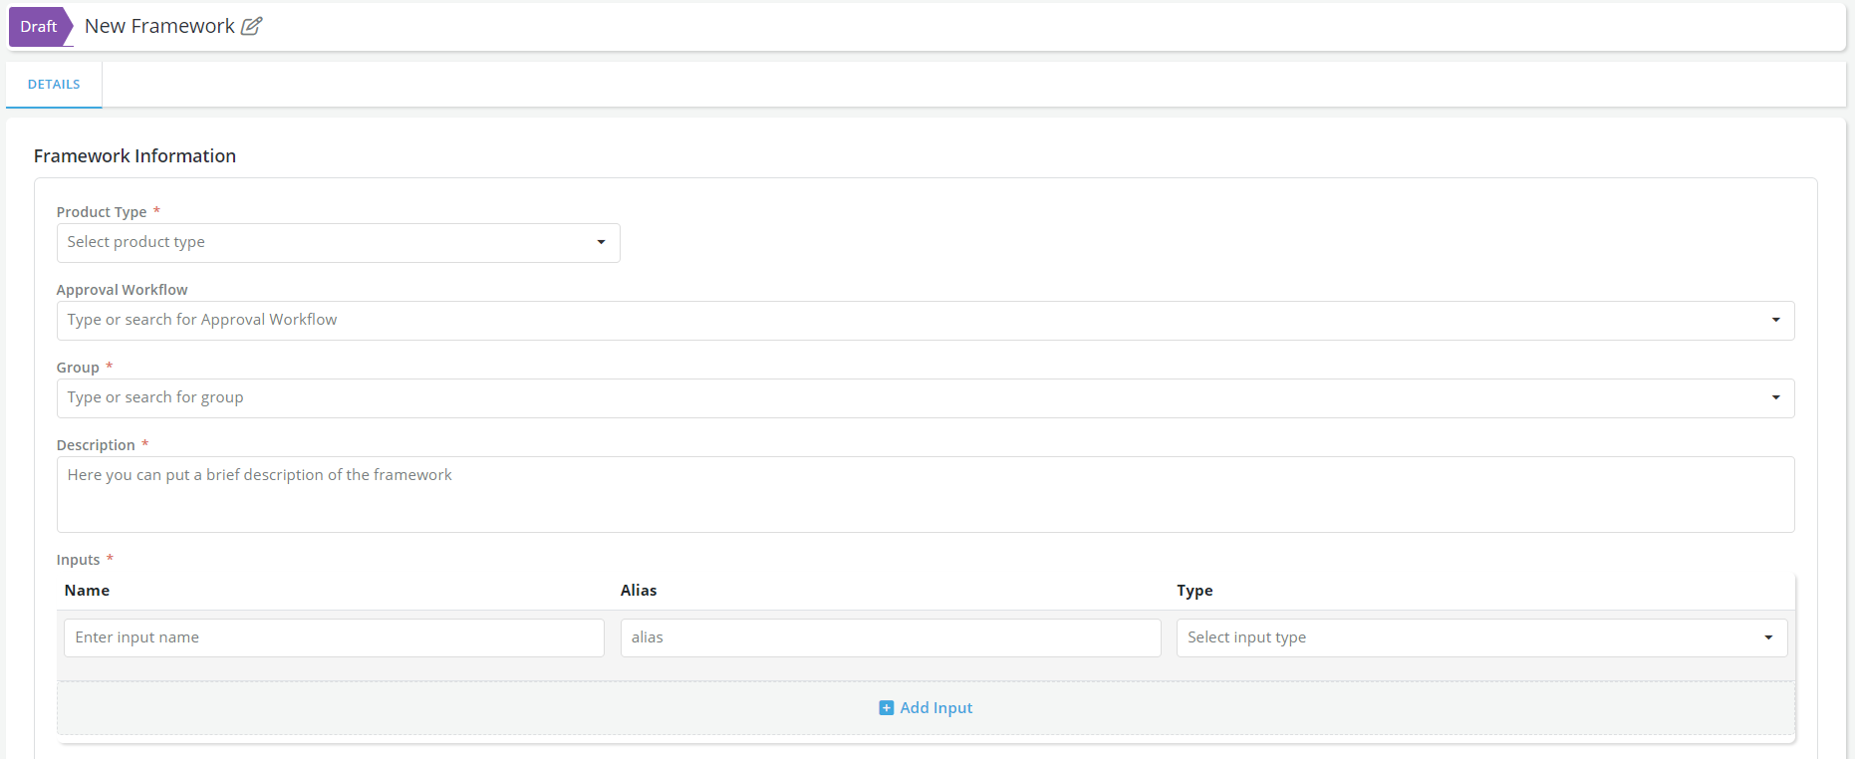
Task: Click into the Group search field
Action: (897, 398)
